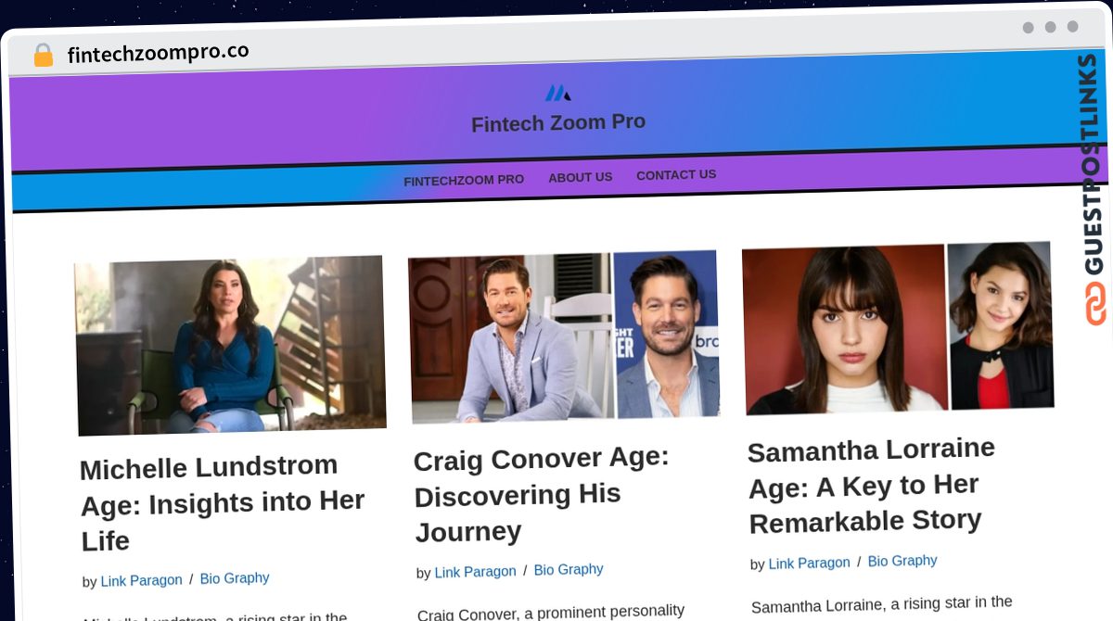Click the last gray window dot
This screenshot has width=1113, height=621.
(x=1072, y=27)
